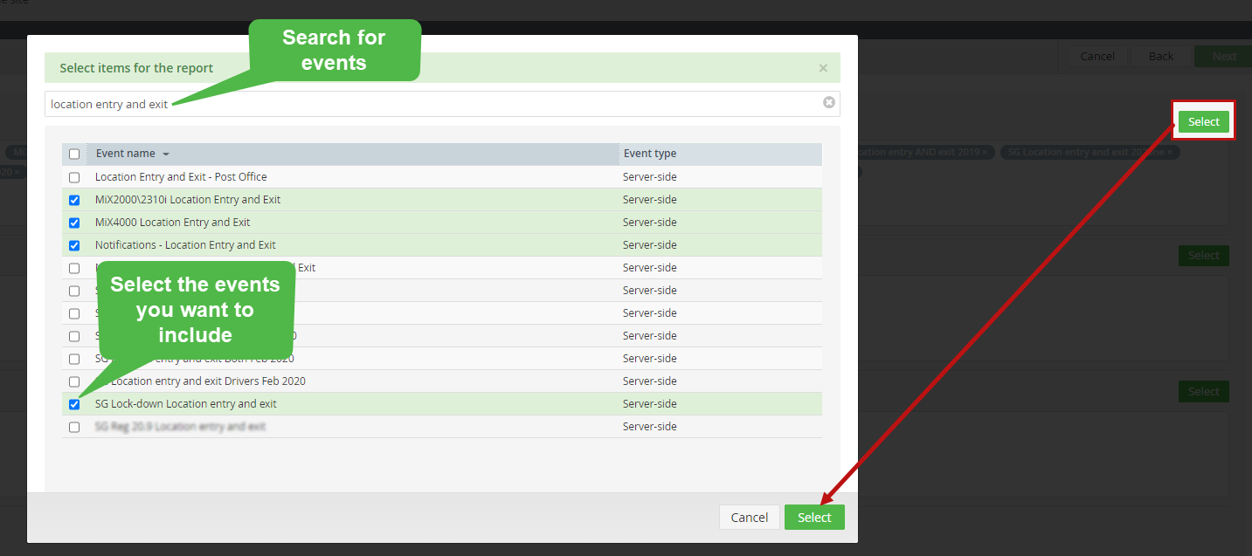Image resolution: width=1252 pixels, height=556 pixels.
Task: Click 'Notifications - Location Entry and Exit' name
Action: click(185, 245)
